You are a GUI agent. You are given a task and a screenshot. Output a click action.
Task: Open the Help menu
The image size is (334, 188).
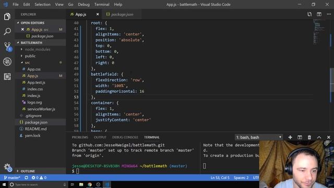click(118, 4)
